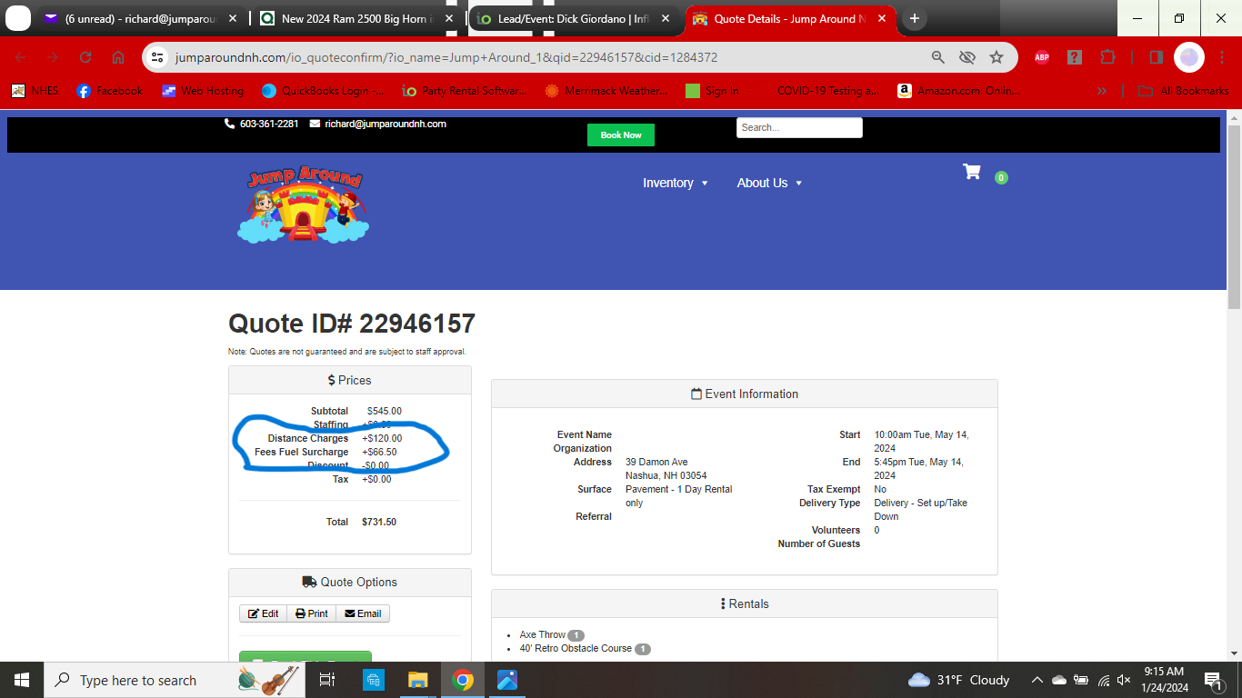The height and width of the screenshot is (698, 1242).
Task: Open the AdBlock Plus extension
Action: (x=1041, y=57)
